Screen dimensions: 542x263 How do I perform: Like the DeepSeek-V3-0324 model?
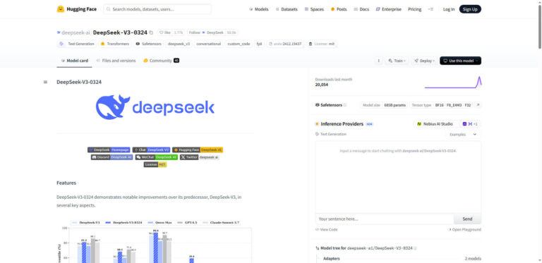[x=165, y=32]
